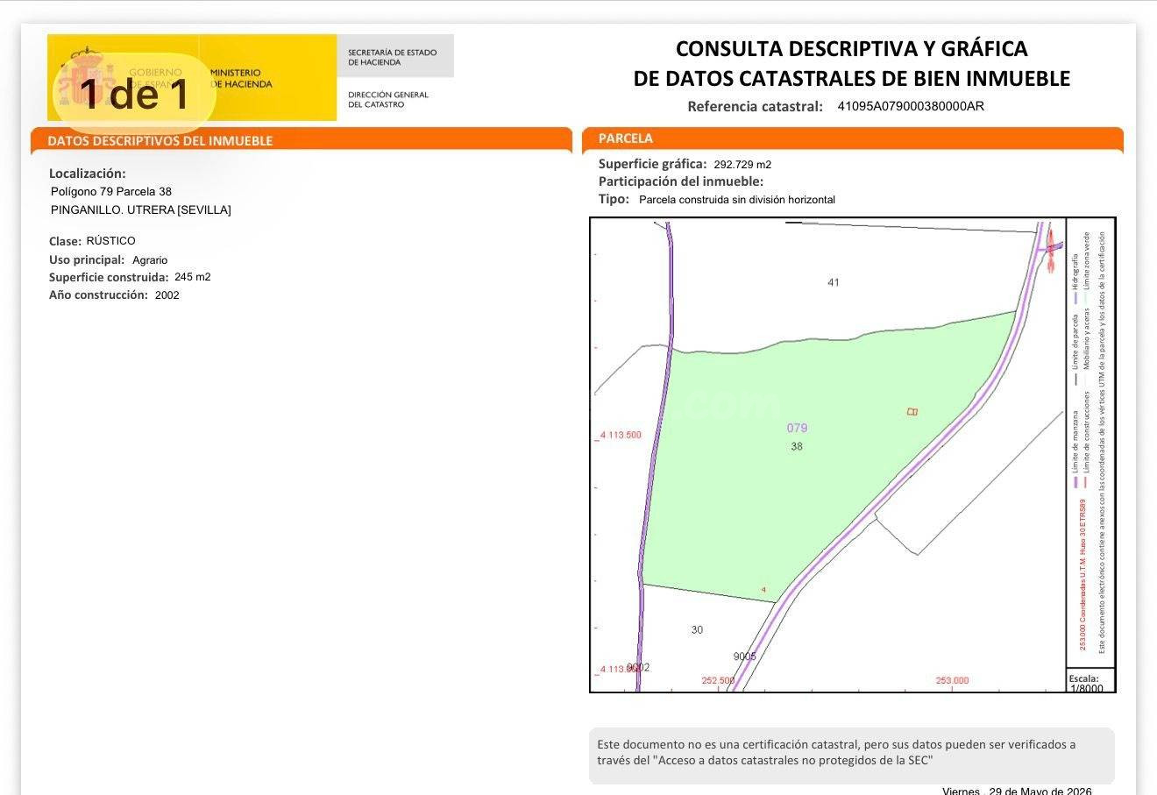This screenshot has width=1157, height=795.
Task: Select the reference number 41095A079000380000AR
Action: point(911,106)
